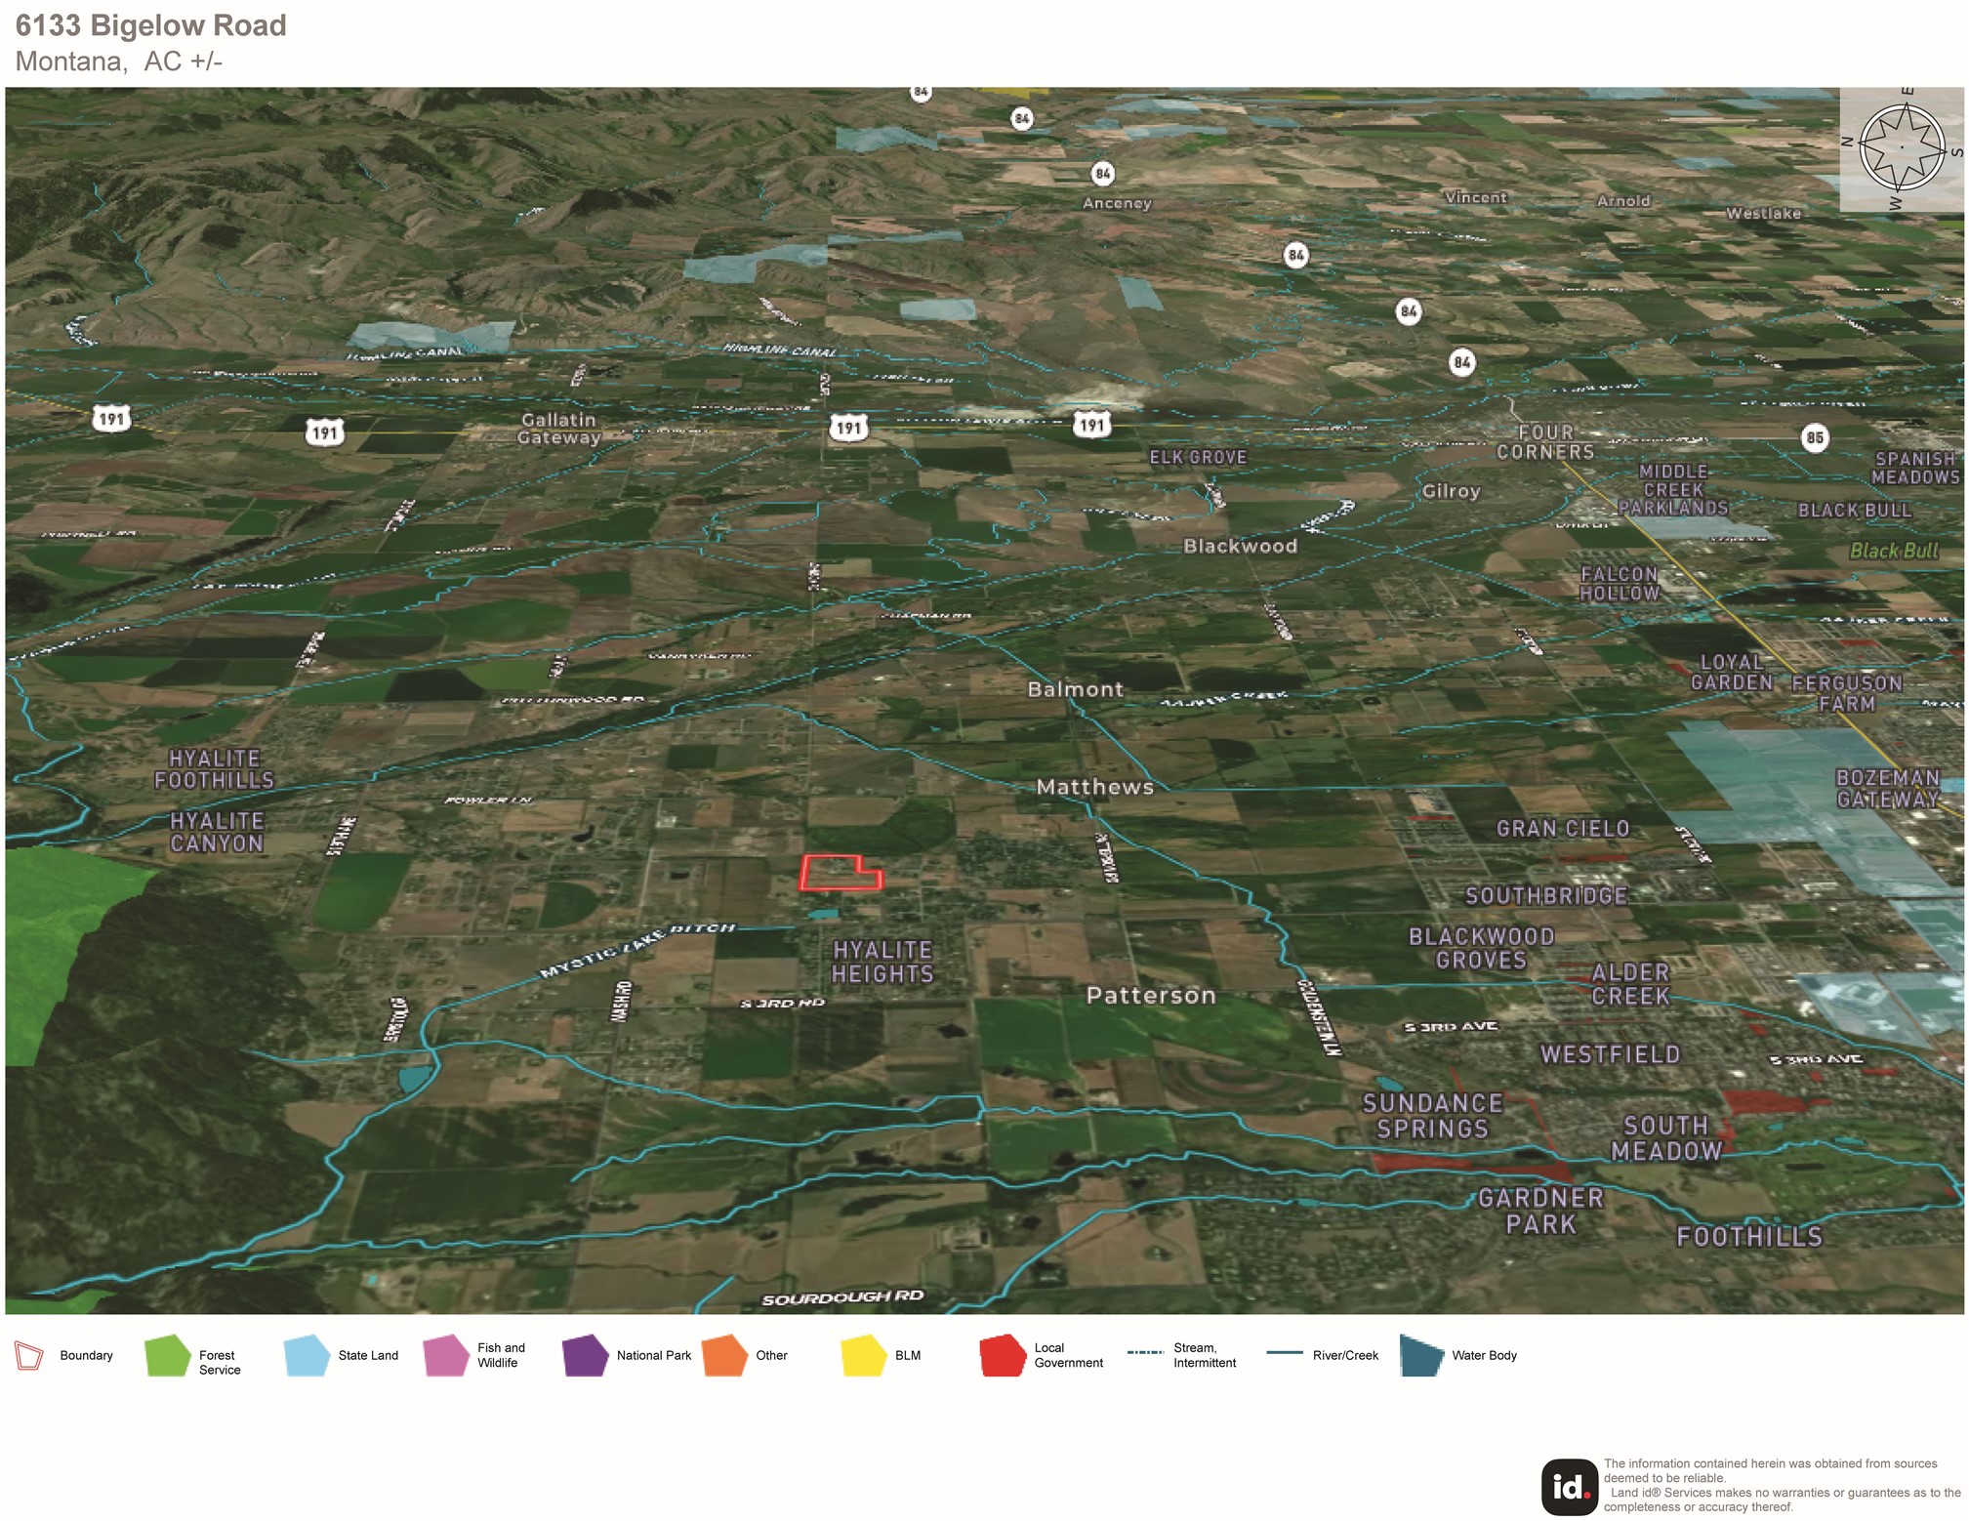Click the light blue State Land swatch
Viewport: 1969px width, 1521px height.
[x=307, y=1355]
